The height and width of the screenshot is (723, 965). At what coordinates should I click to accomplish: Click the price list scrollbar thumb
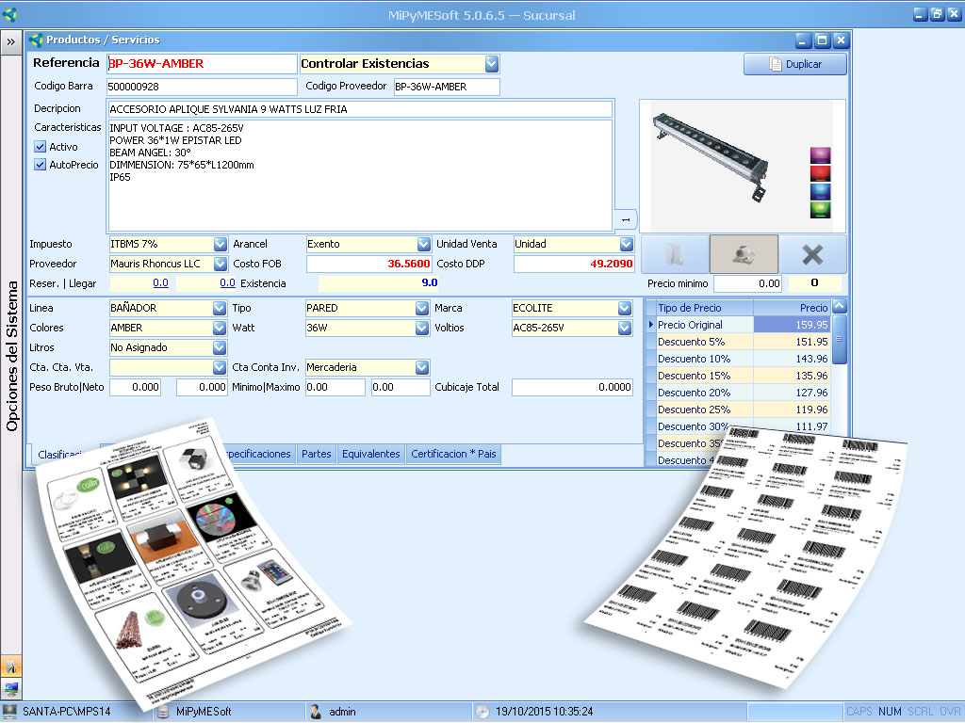[x=839, y=339]
